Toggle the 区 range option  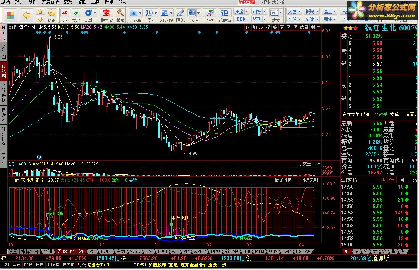coord(288,27)
